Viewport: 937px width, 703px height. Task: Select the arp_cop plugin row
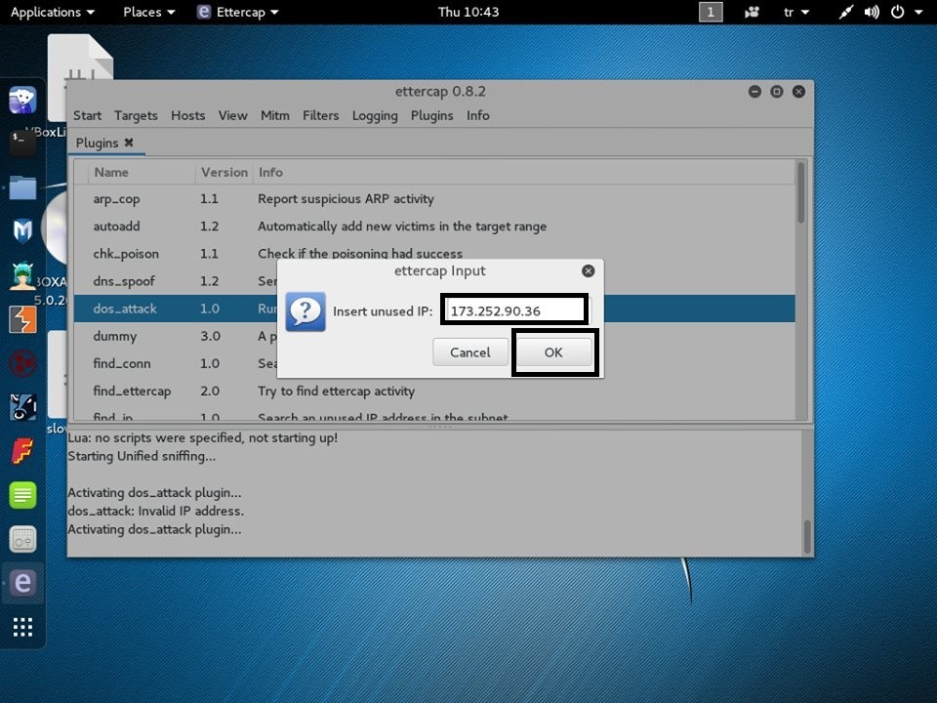click(434, 199)
